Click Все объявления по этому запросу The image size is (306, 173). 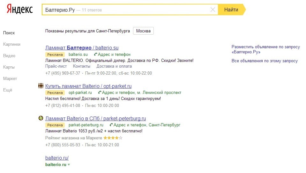pyautogui.click(x=265, y=61)
